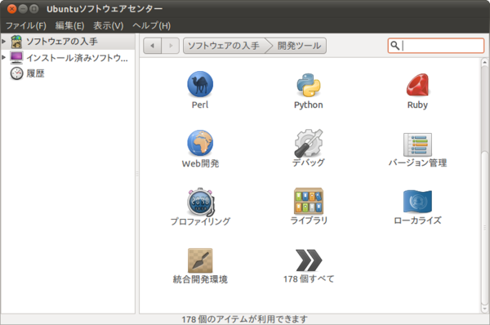Click the インストール済みソフトウェア monitor icon

pyautogui.click(x=16, y=57)
